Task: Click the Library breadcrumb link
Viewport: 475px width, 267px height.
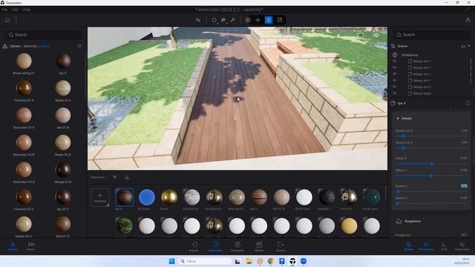Action: [x=15, y=46]
